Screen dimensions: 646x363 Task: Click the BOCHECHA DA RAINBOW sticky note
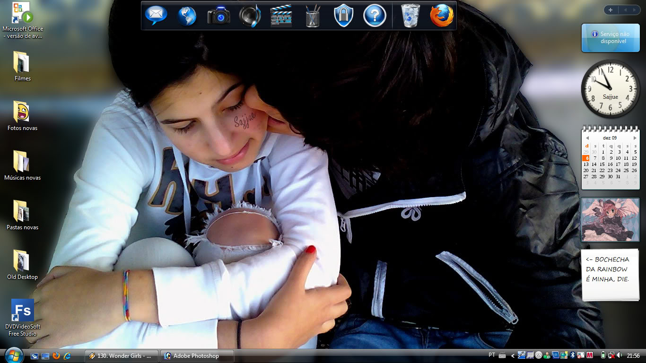(x=610, y=275)
